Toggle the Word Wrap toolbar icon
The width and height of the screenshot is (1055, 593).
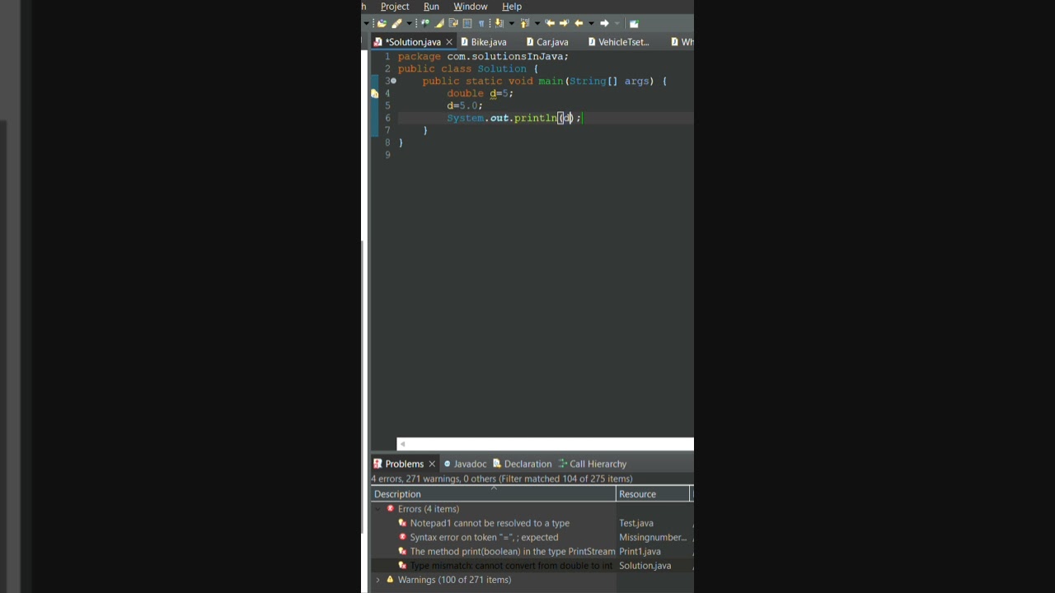pos(453,23)
